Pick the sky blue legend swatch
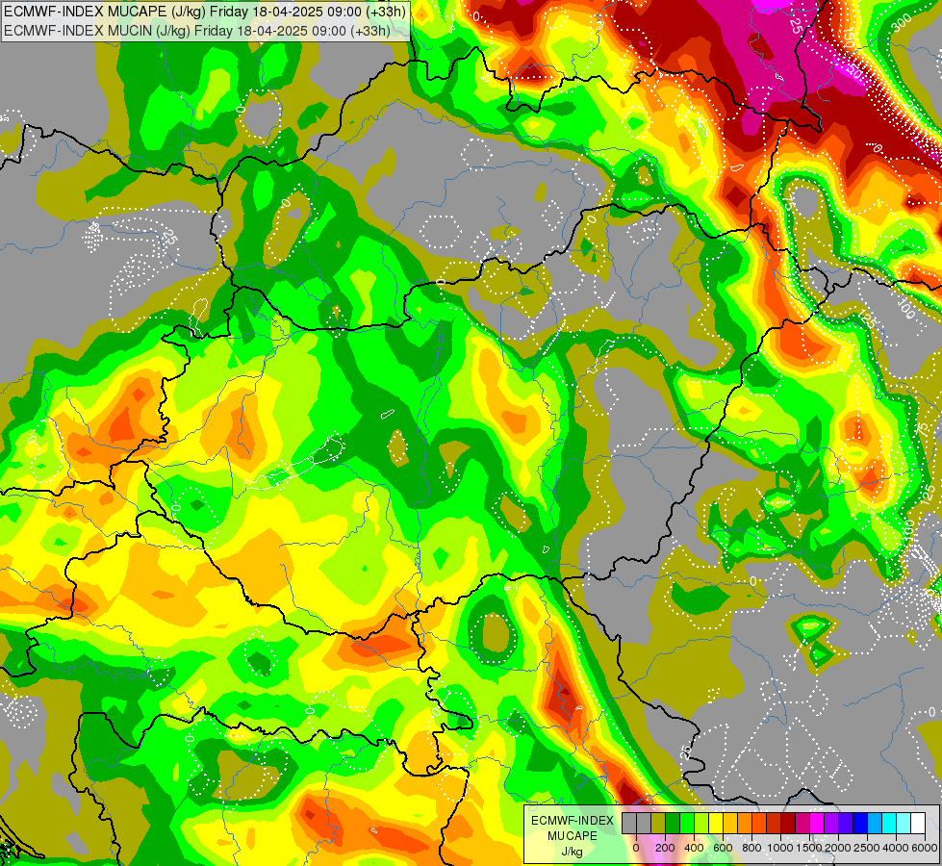This screenshot has height=866, width=942. pos(876,824)
